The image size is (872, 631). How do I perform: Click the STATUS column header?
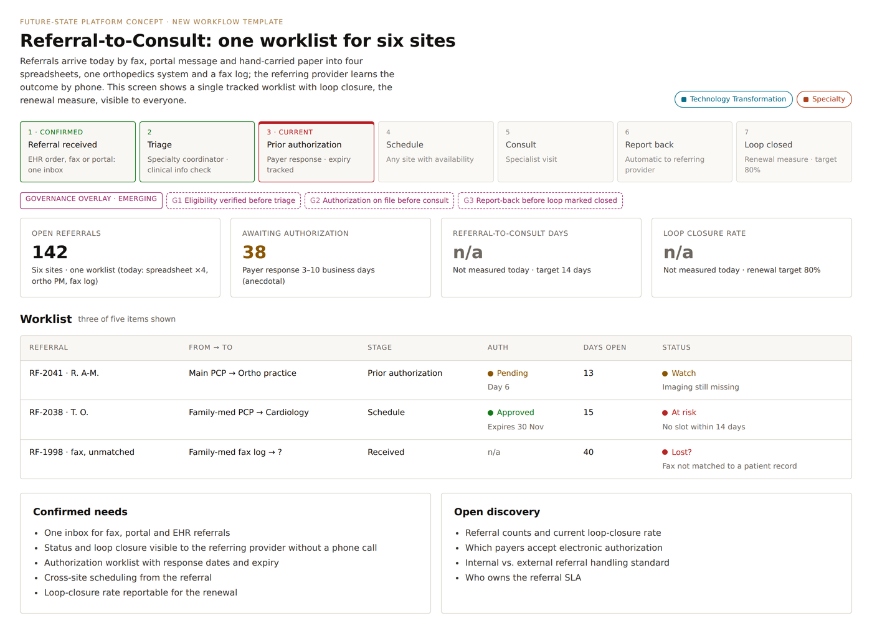pos(676,348)
